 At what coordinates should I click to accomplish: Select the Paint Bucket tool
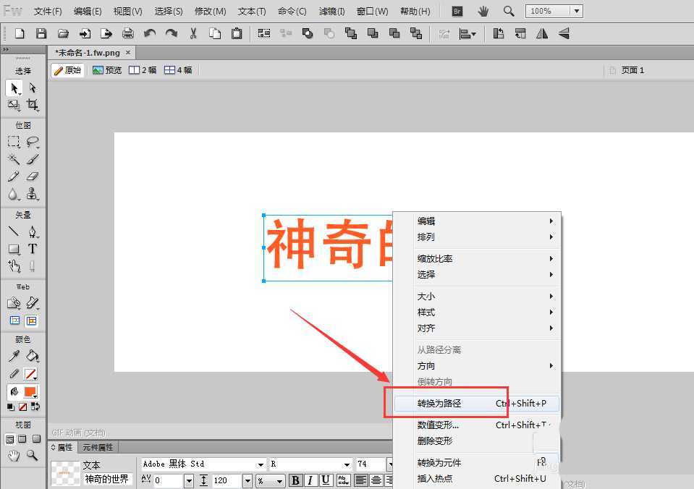tap(32, 356)
